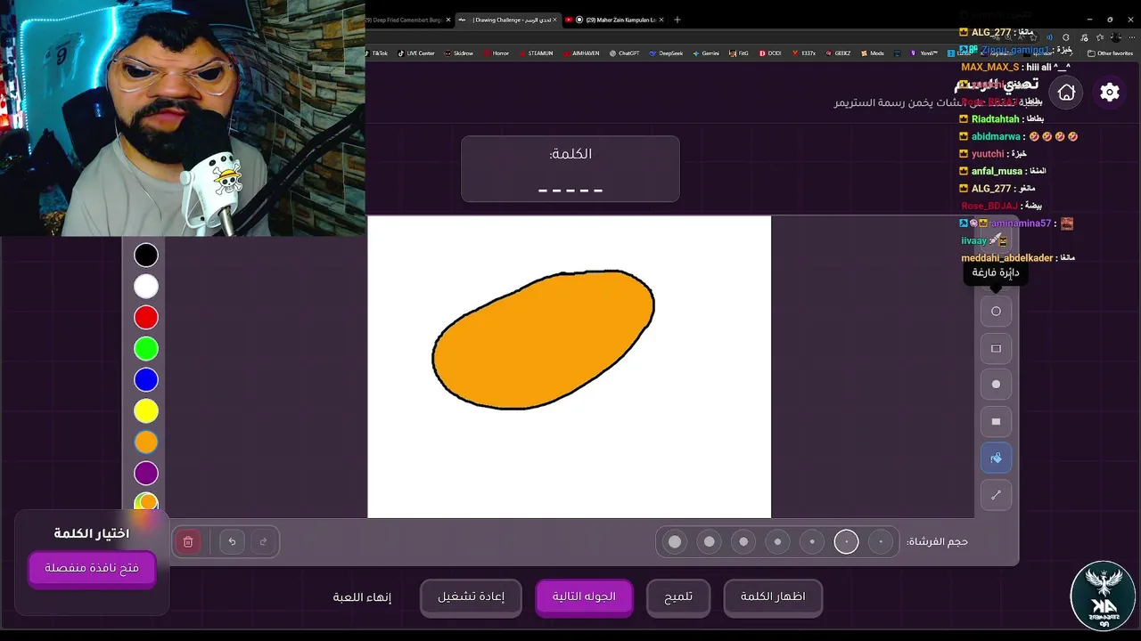Screen dimensions: 1141x641
Task: Select the paint bucket fill tool
Action: click(996, 458)
